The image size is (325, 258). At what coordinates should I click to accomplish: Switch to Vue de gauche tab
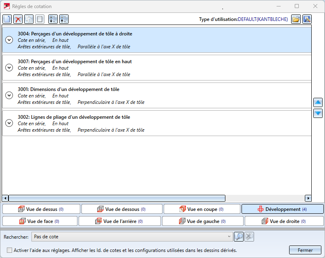[203, 221]
